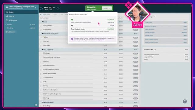Select Renter's/Home Insurance category row
The image size is (195, 110).
click(x=89, y=57)
